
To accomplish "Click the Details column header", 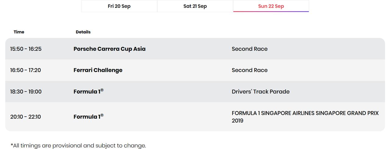I will 83,32.
